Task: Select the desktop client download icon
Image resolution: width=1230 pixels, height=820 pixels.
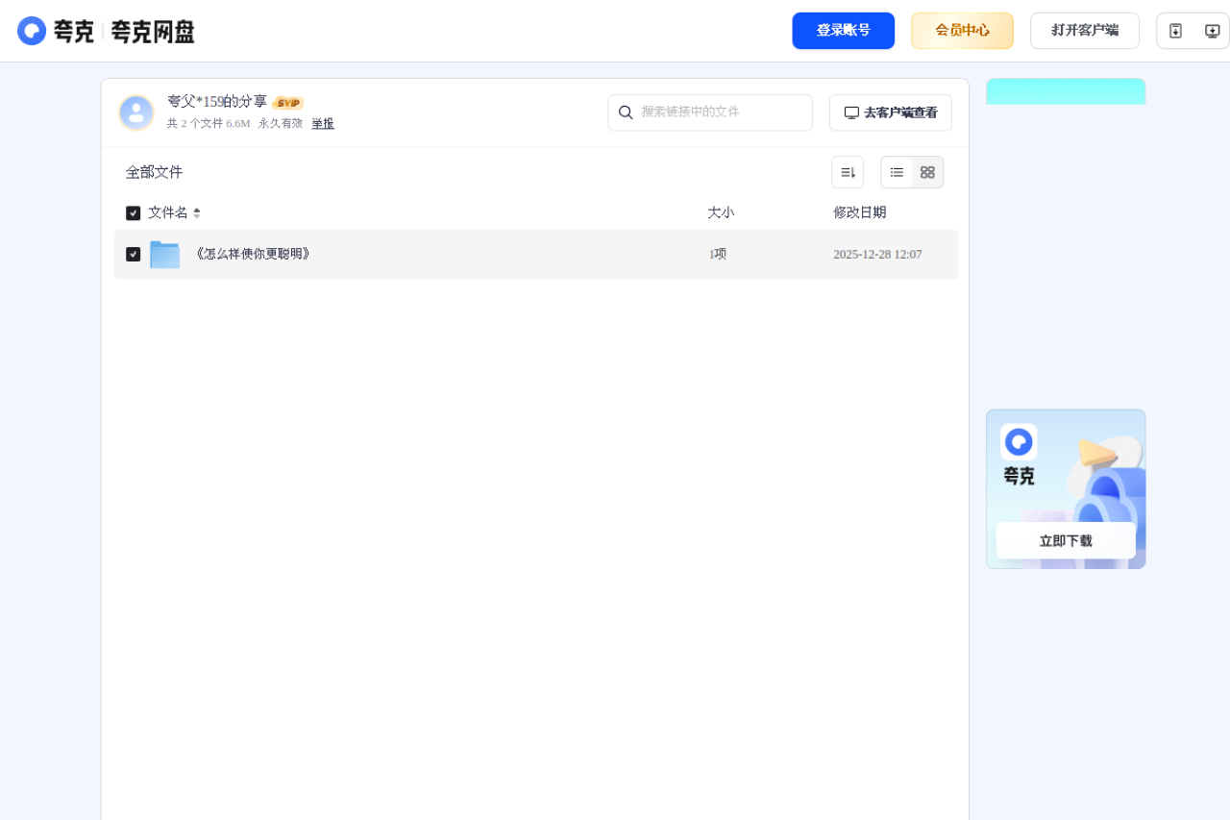Action: [x=1212, y=30]
